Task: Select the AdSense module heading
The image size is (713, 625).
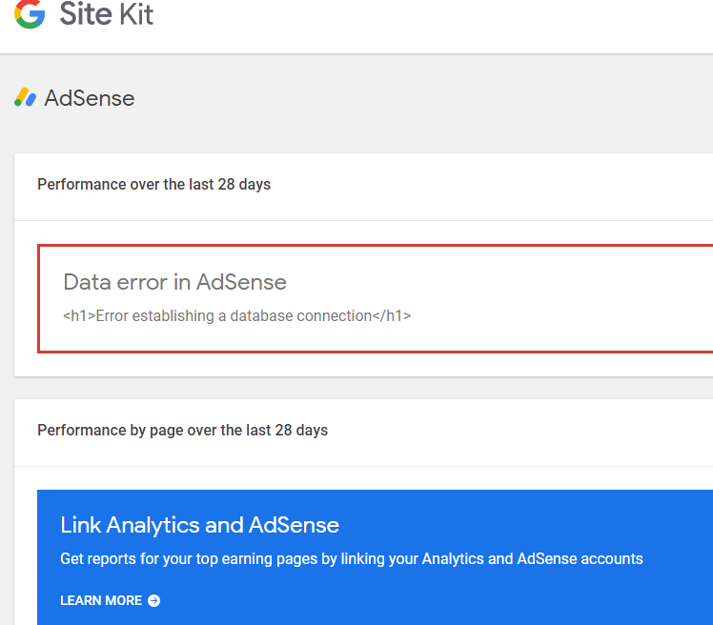Action: point(89,98)
